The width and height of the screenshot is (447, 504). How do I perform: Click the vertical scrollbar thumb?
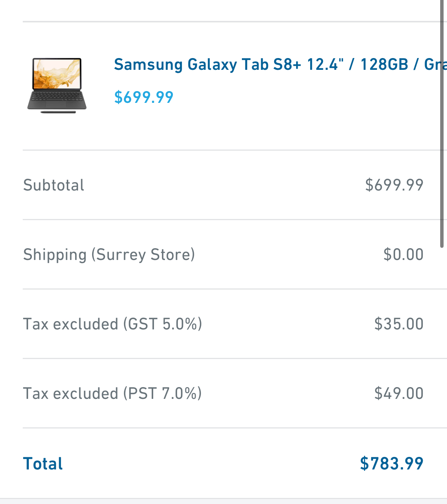click(x=442, y=123)
